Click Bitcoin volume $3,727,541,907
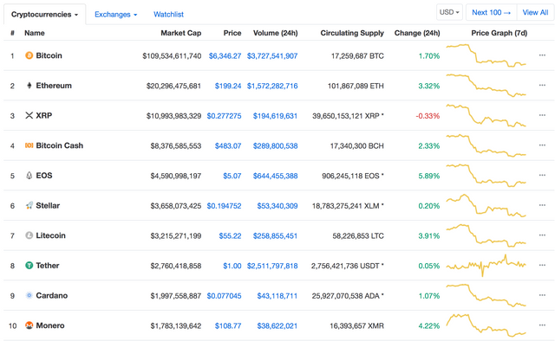Screen dimensions: 555x341 tap(272, 56)
